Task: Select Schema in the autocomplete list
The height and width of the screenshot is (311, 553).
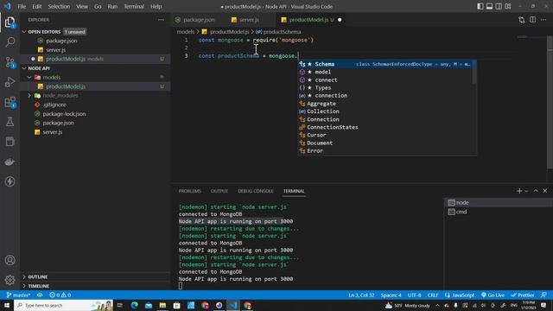Action: coord(385,64)
